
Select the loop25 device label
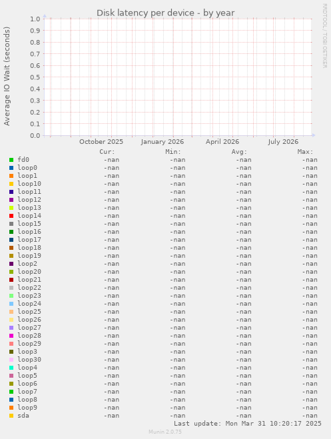pyautogui.click(x=29, y=312)
